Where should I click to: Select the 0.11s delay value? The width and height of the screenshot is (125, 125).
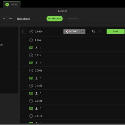38,55
